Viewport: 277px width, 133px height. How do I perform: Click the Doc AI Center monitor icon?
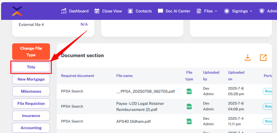pos(160,11)
